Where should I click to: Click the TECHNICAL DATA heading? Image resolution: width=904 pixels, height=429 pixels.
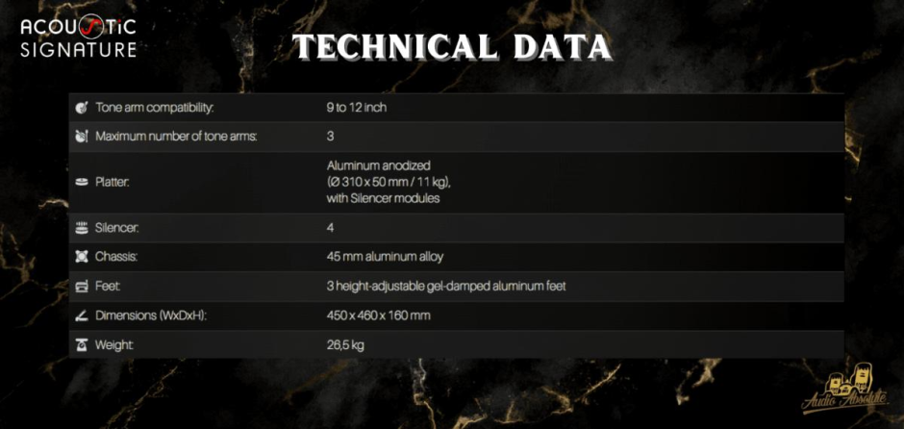451,46
